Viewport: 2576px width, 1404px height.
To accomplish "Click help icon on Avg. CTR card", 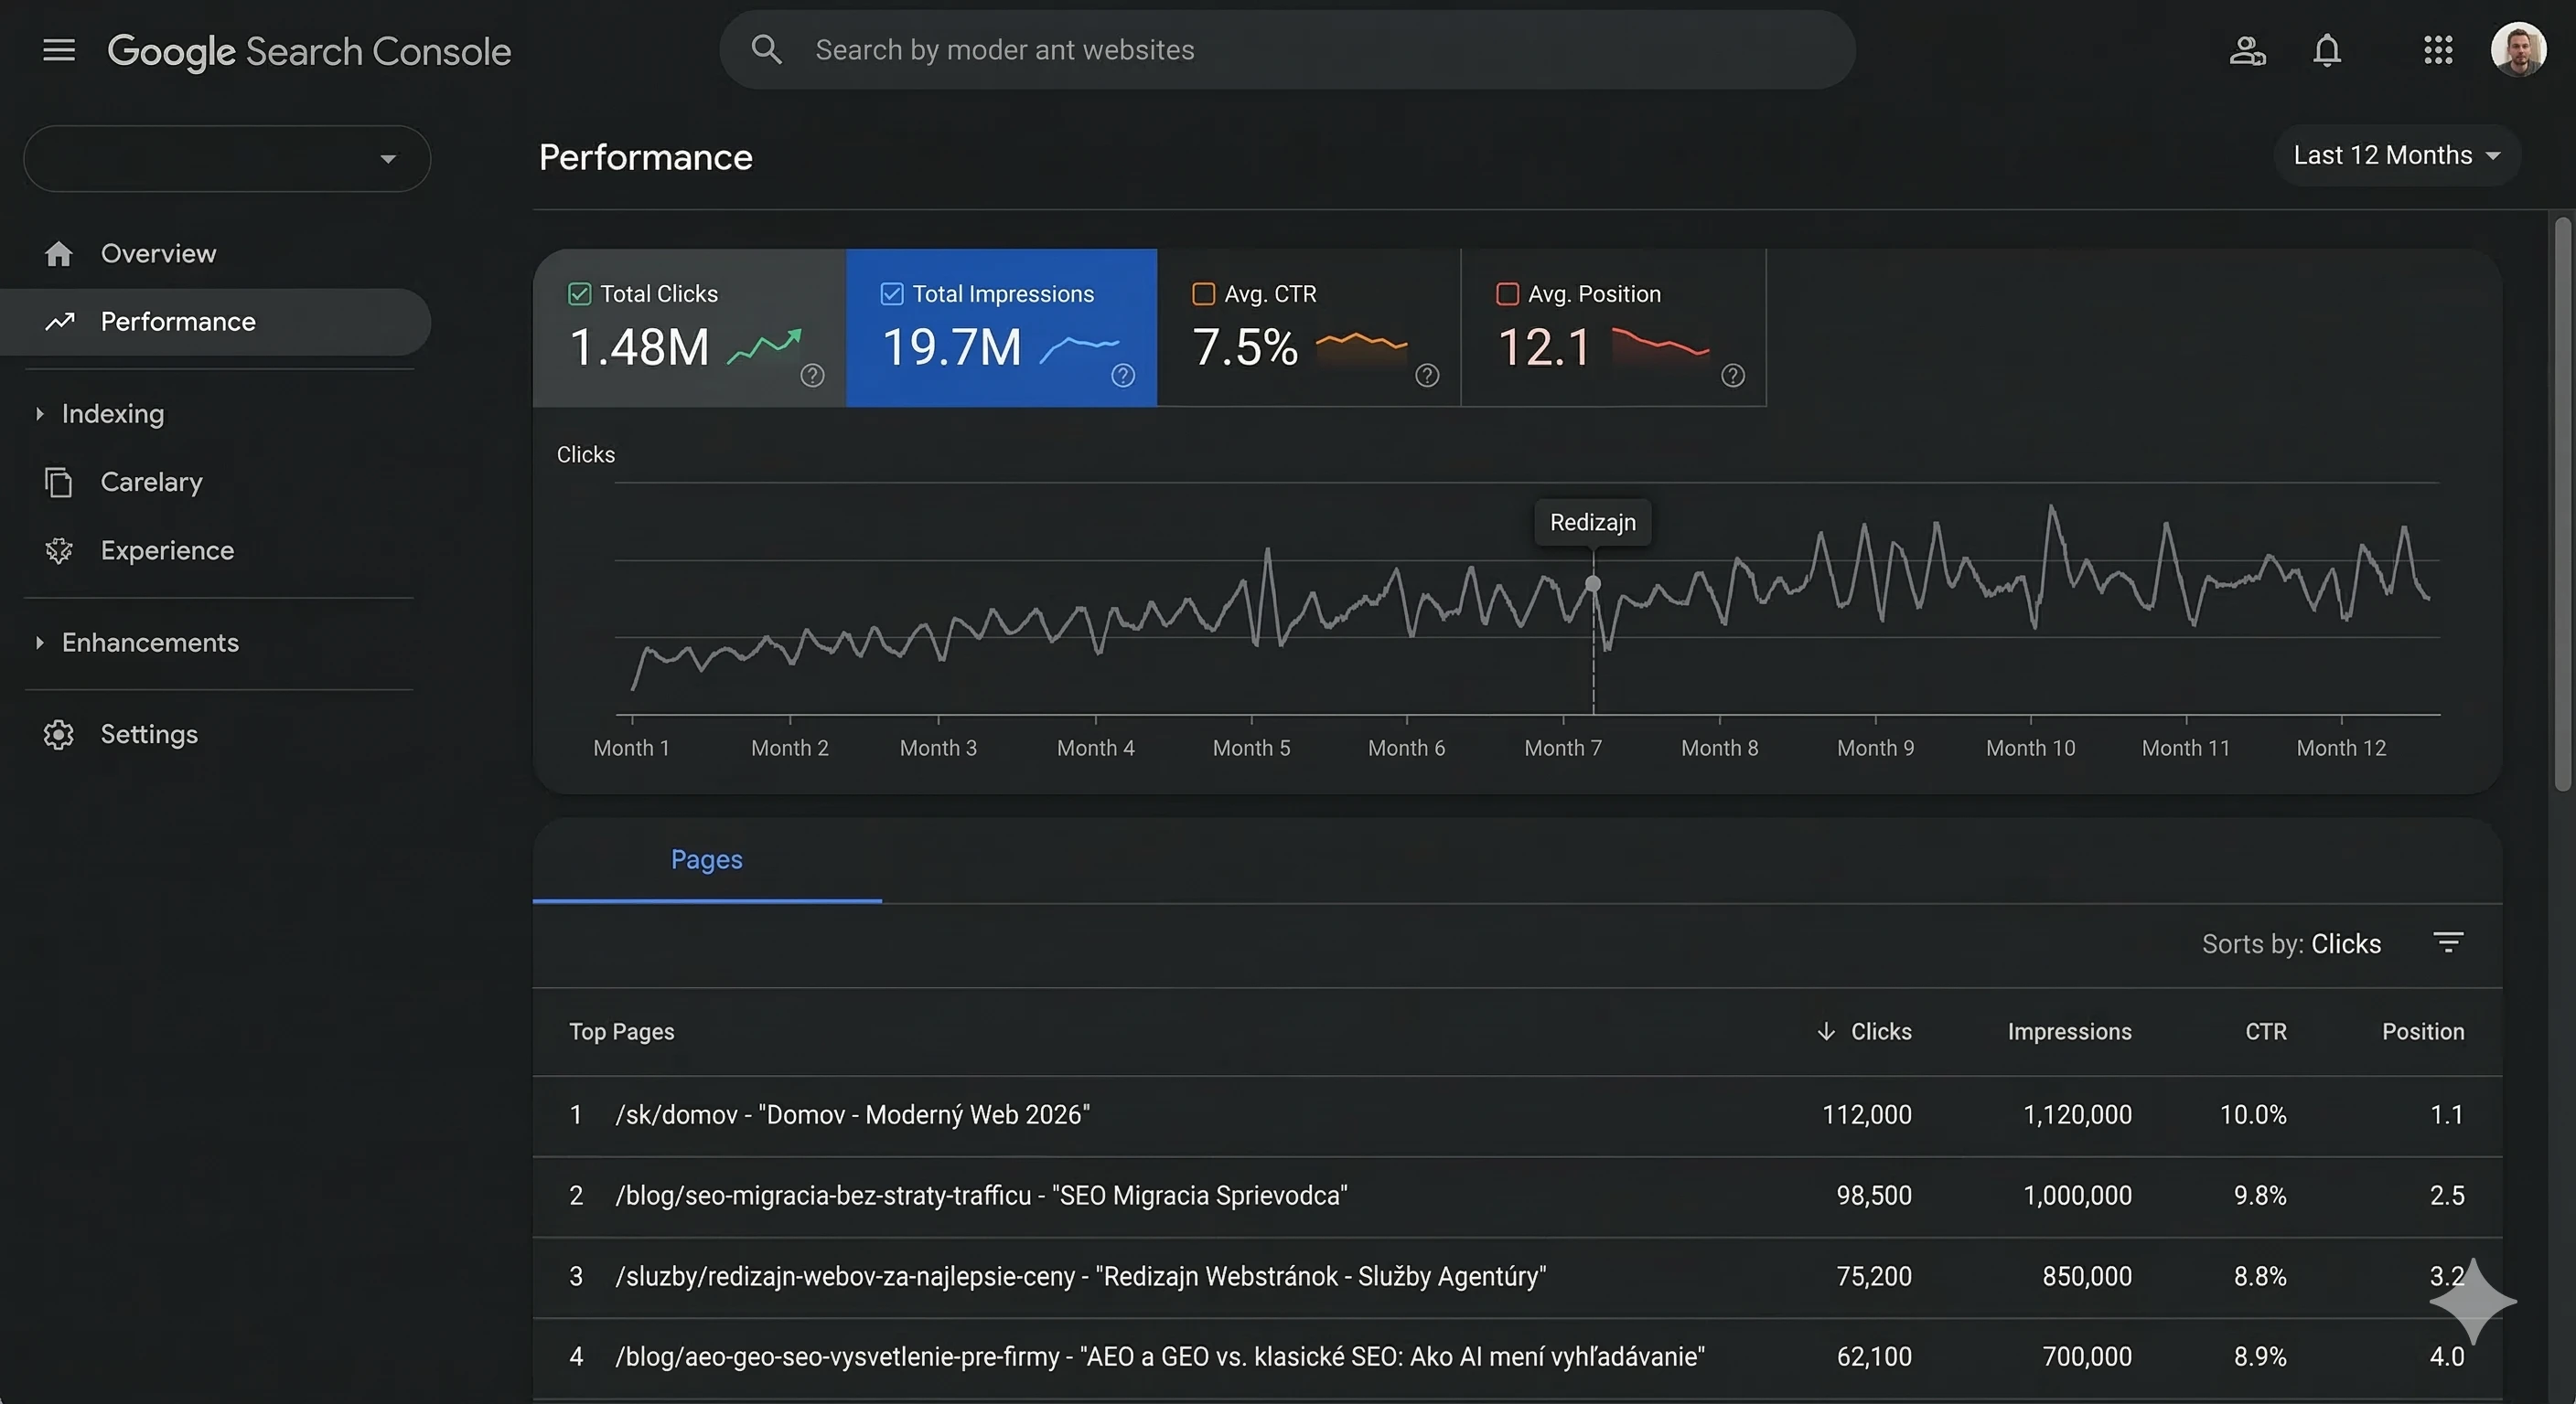I will [1427, 376].
